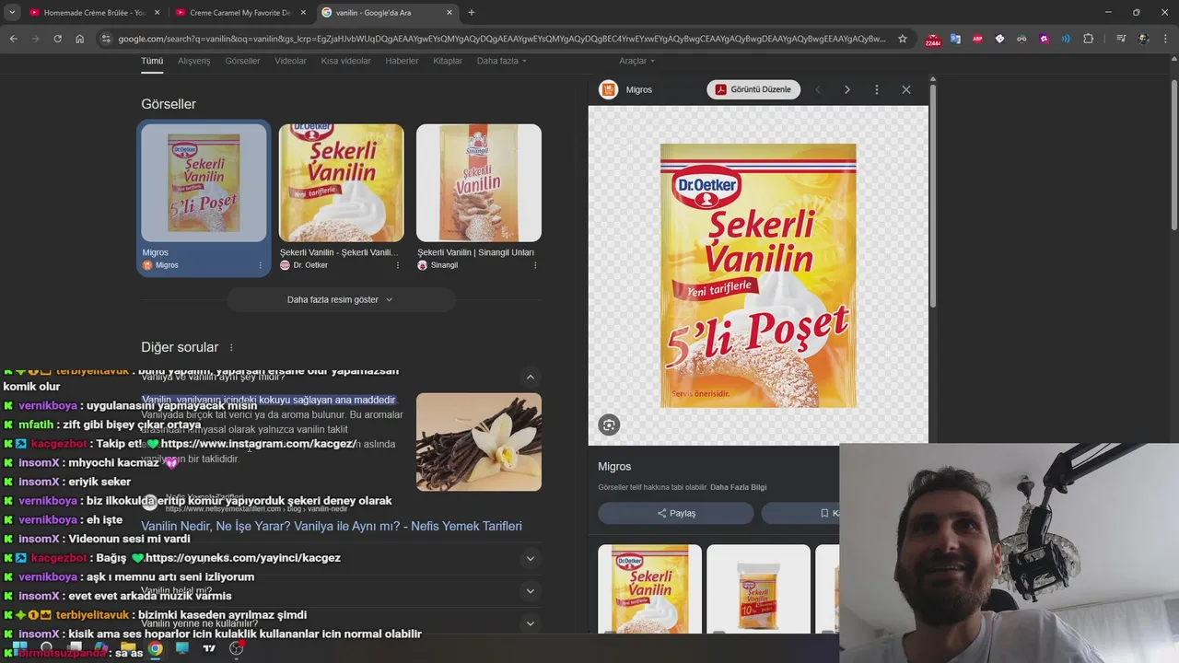Screen dimensions: 1179x663
Task: Open the Kısa videolar filter
Action: pyautogui.click(x=345, y=61)
